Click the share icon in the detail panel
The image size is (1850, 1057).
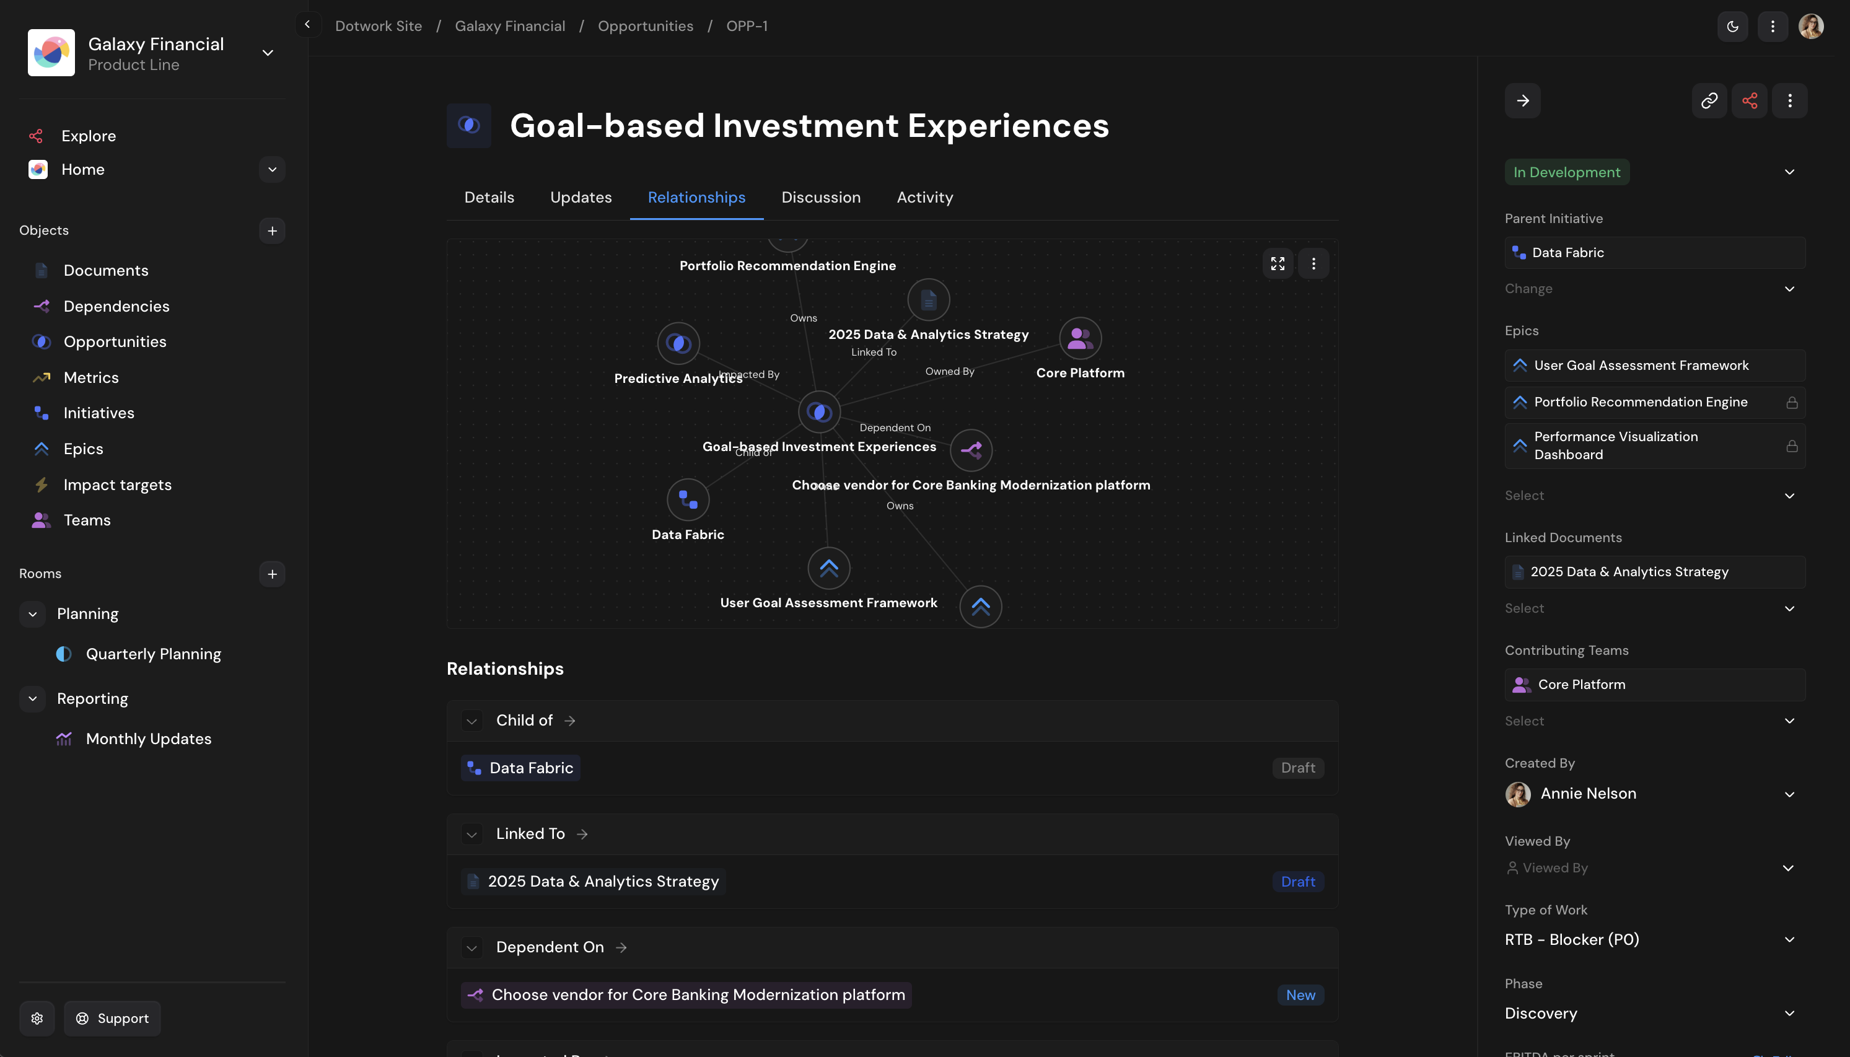(x=1750, y=100)
